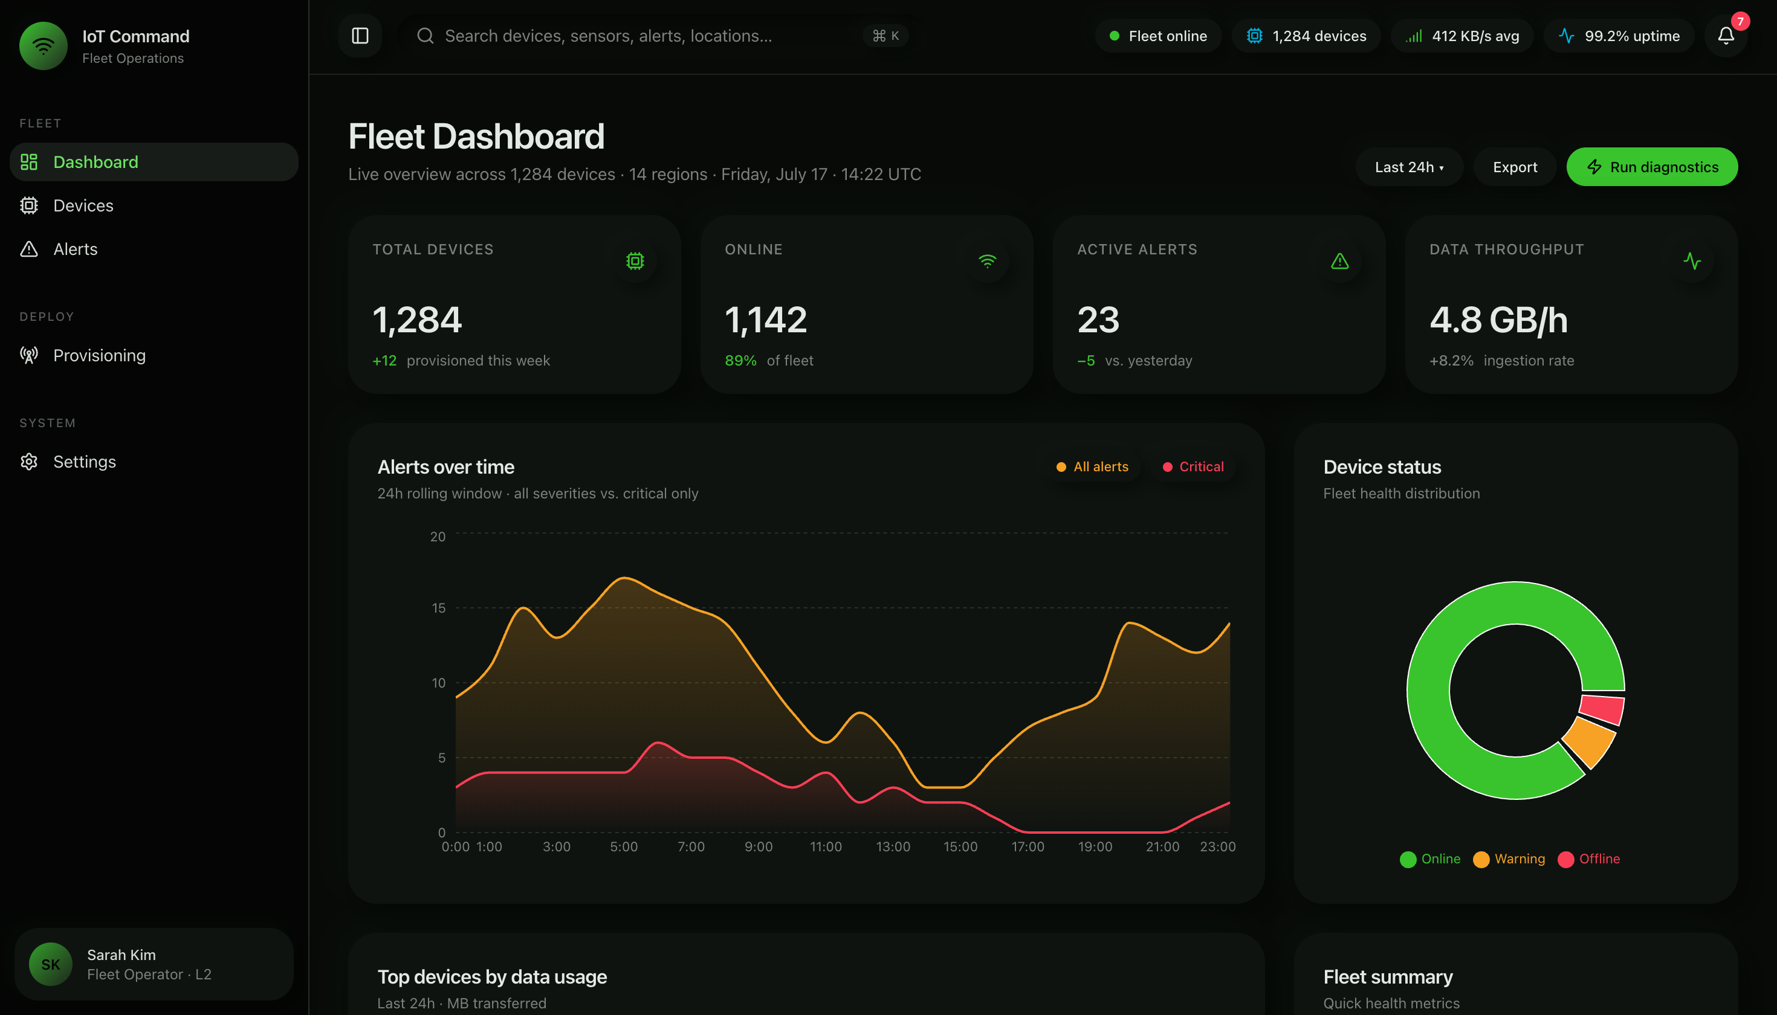This screenshot has height=1015, width=1777.
Task: Click the '+8.2% ingestion rate' text
Action: click(1501, 361)
